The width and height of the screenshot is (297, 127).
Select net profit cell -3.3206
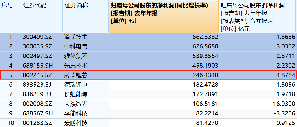coord(258,114)
